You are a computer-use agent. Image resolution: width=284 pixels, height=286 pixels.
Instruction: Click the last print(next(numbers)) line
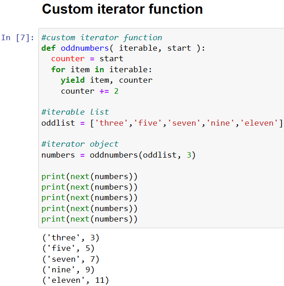[x=90, y=219]
